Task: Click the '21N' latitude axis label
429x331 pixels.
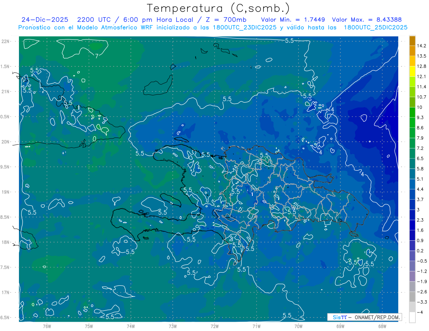Action: tap(6, 92)
